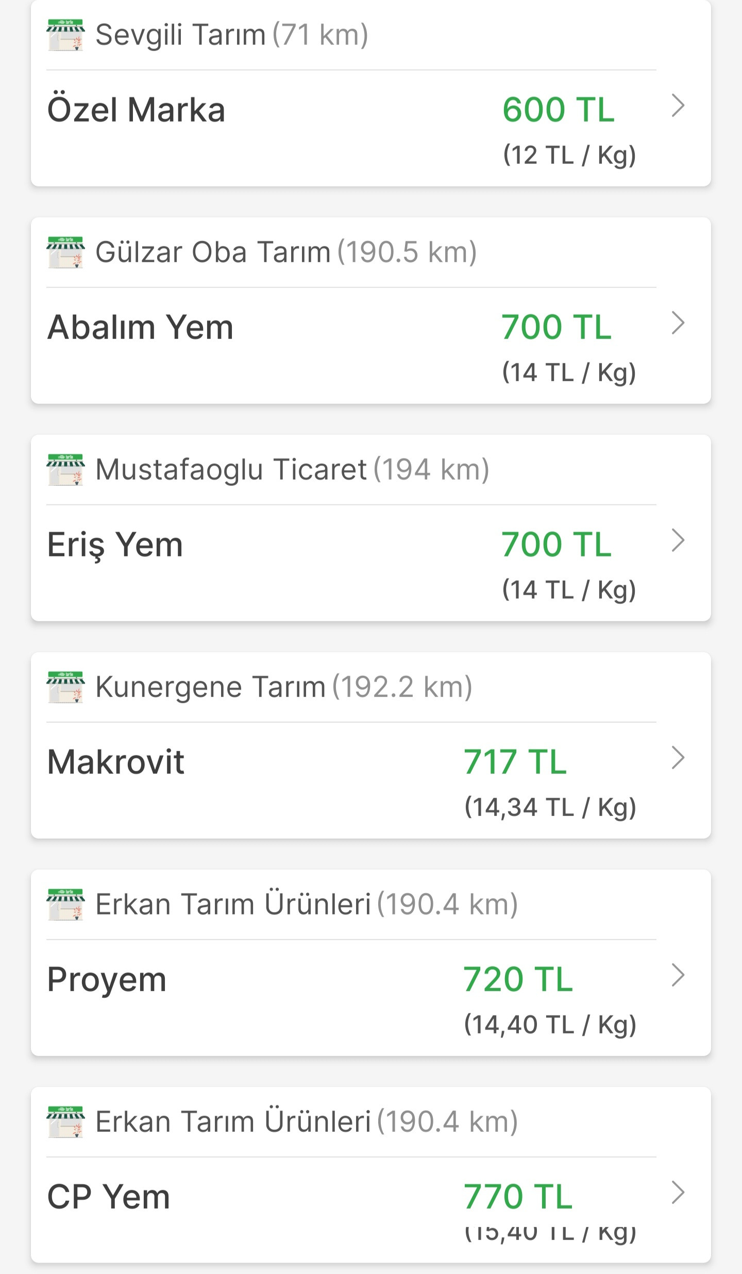Screen dimensions: 742x1274
Task: Select the Özel Marka product name
Action: tap(136, 110)
